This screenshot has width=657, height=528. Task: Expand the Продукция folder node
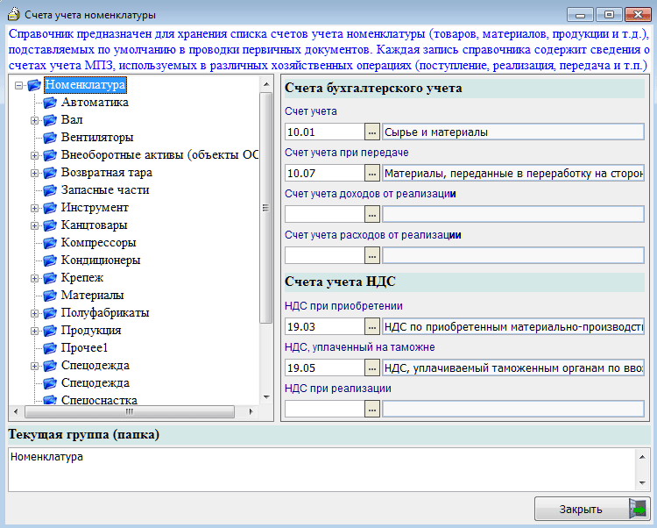tap(34, 331)
